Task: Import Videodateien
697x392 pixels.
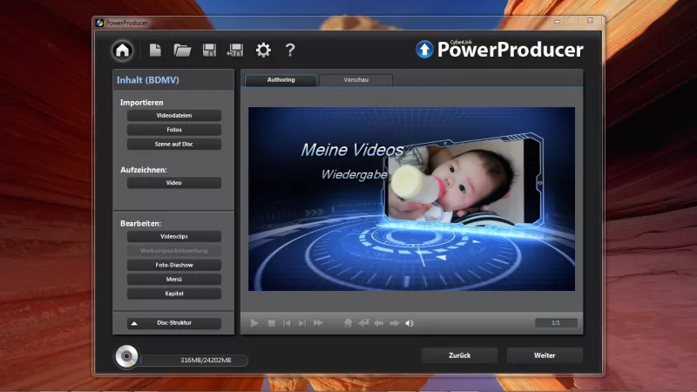Action: tap(173, 116)
